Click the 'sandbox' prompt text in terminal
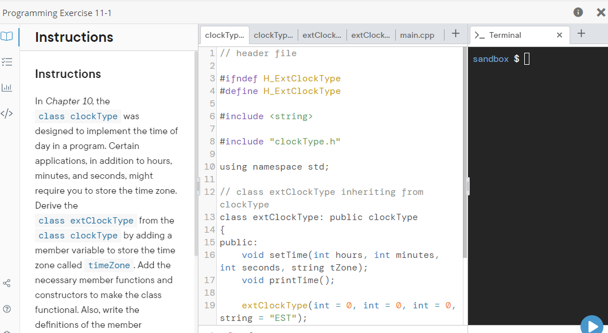This screenshot has height=333, width=608. coord(490,59)
